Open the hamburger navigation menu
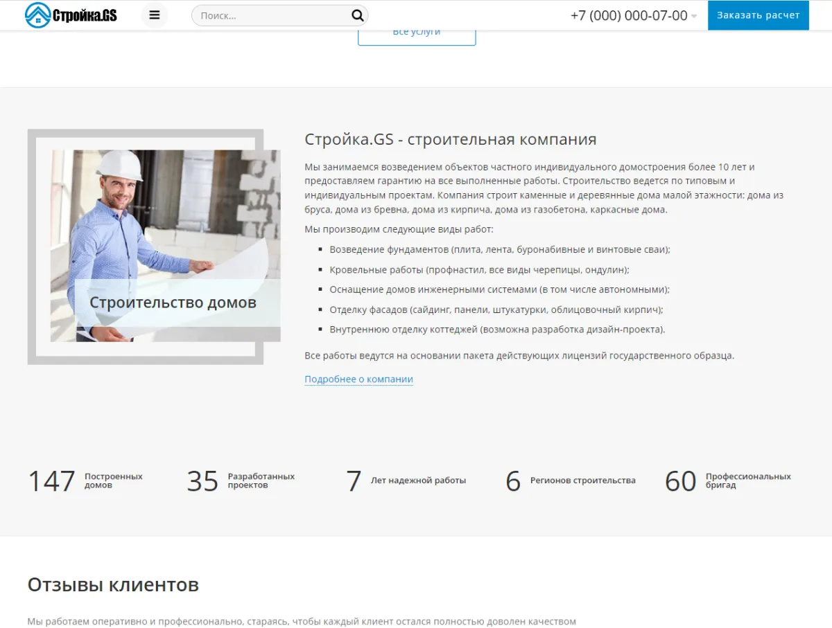832x628 pixels. coord(154,15)
